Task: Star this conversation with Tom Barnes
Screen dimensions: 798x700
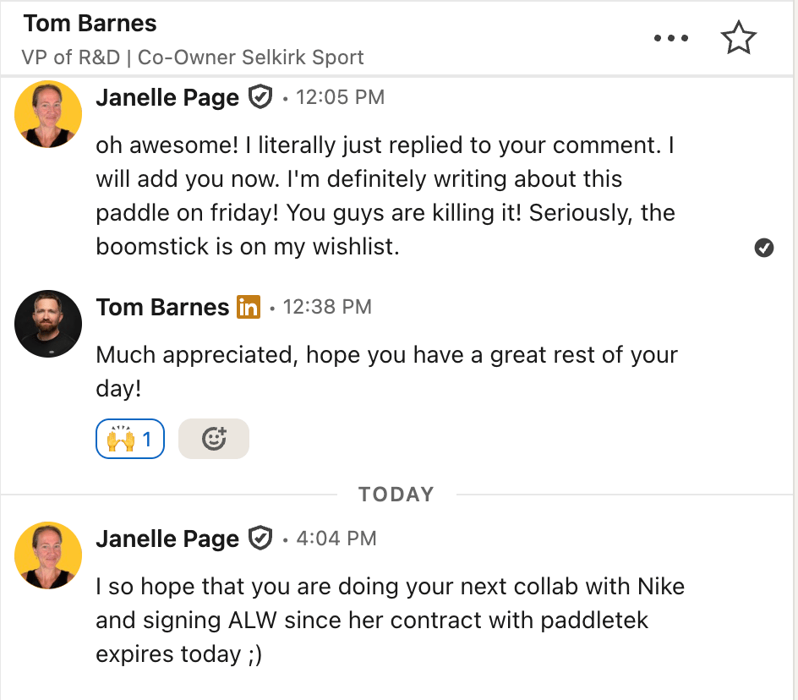Action: pyautogui.click(x=738, y=39)
